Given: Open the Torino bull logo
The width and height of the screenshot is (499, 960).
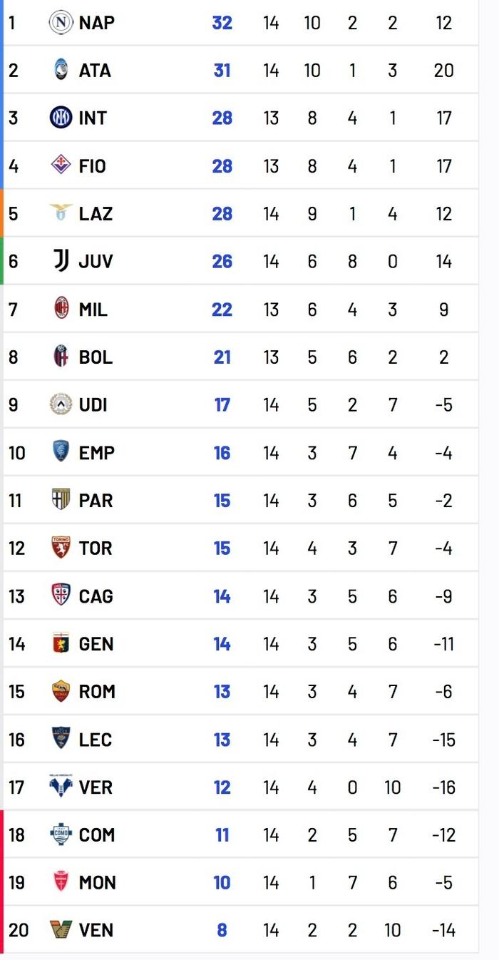Looking at the screenshot, I should (x=61, y=548).
